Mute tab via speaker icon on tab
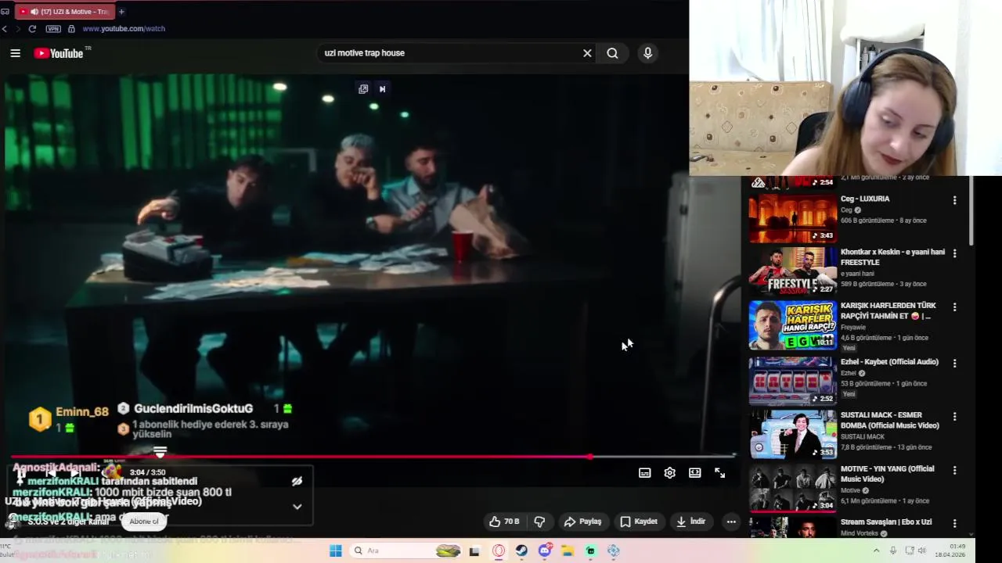The image size is (1002, 563). coord(34,12)
